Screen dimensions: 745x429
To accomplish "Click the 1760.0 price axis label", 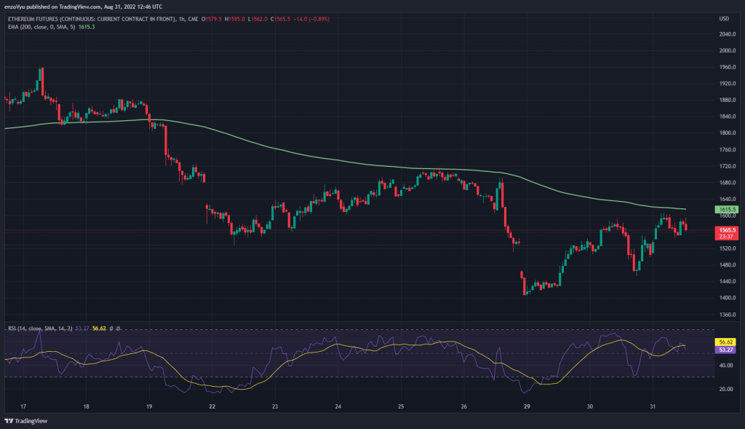I will pyautogui.click(x=728, y=150).
